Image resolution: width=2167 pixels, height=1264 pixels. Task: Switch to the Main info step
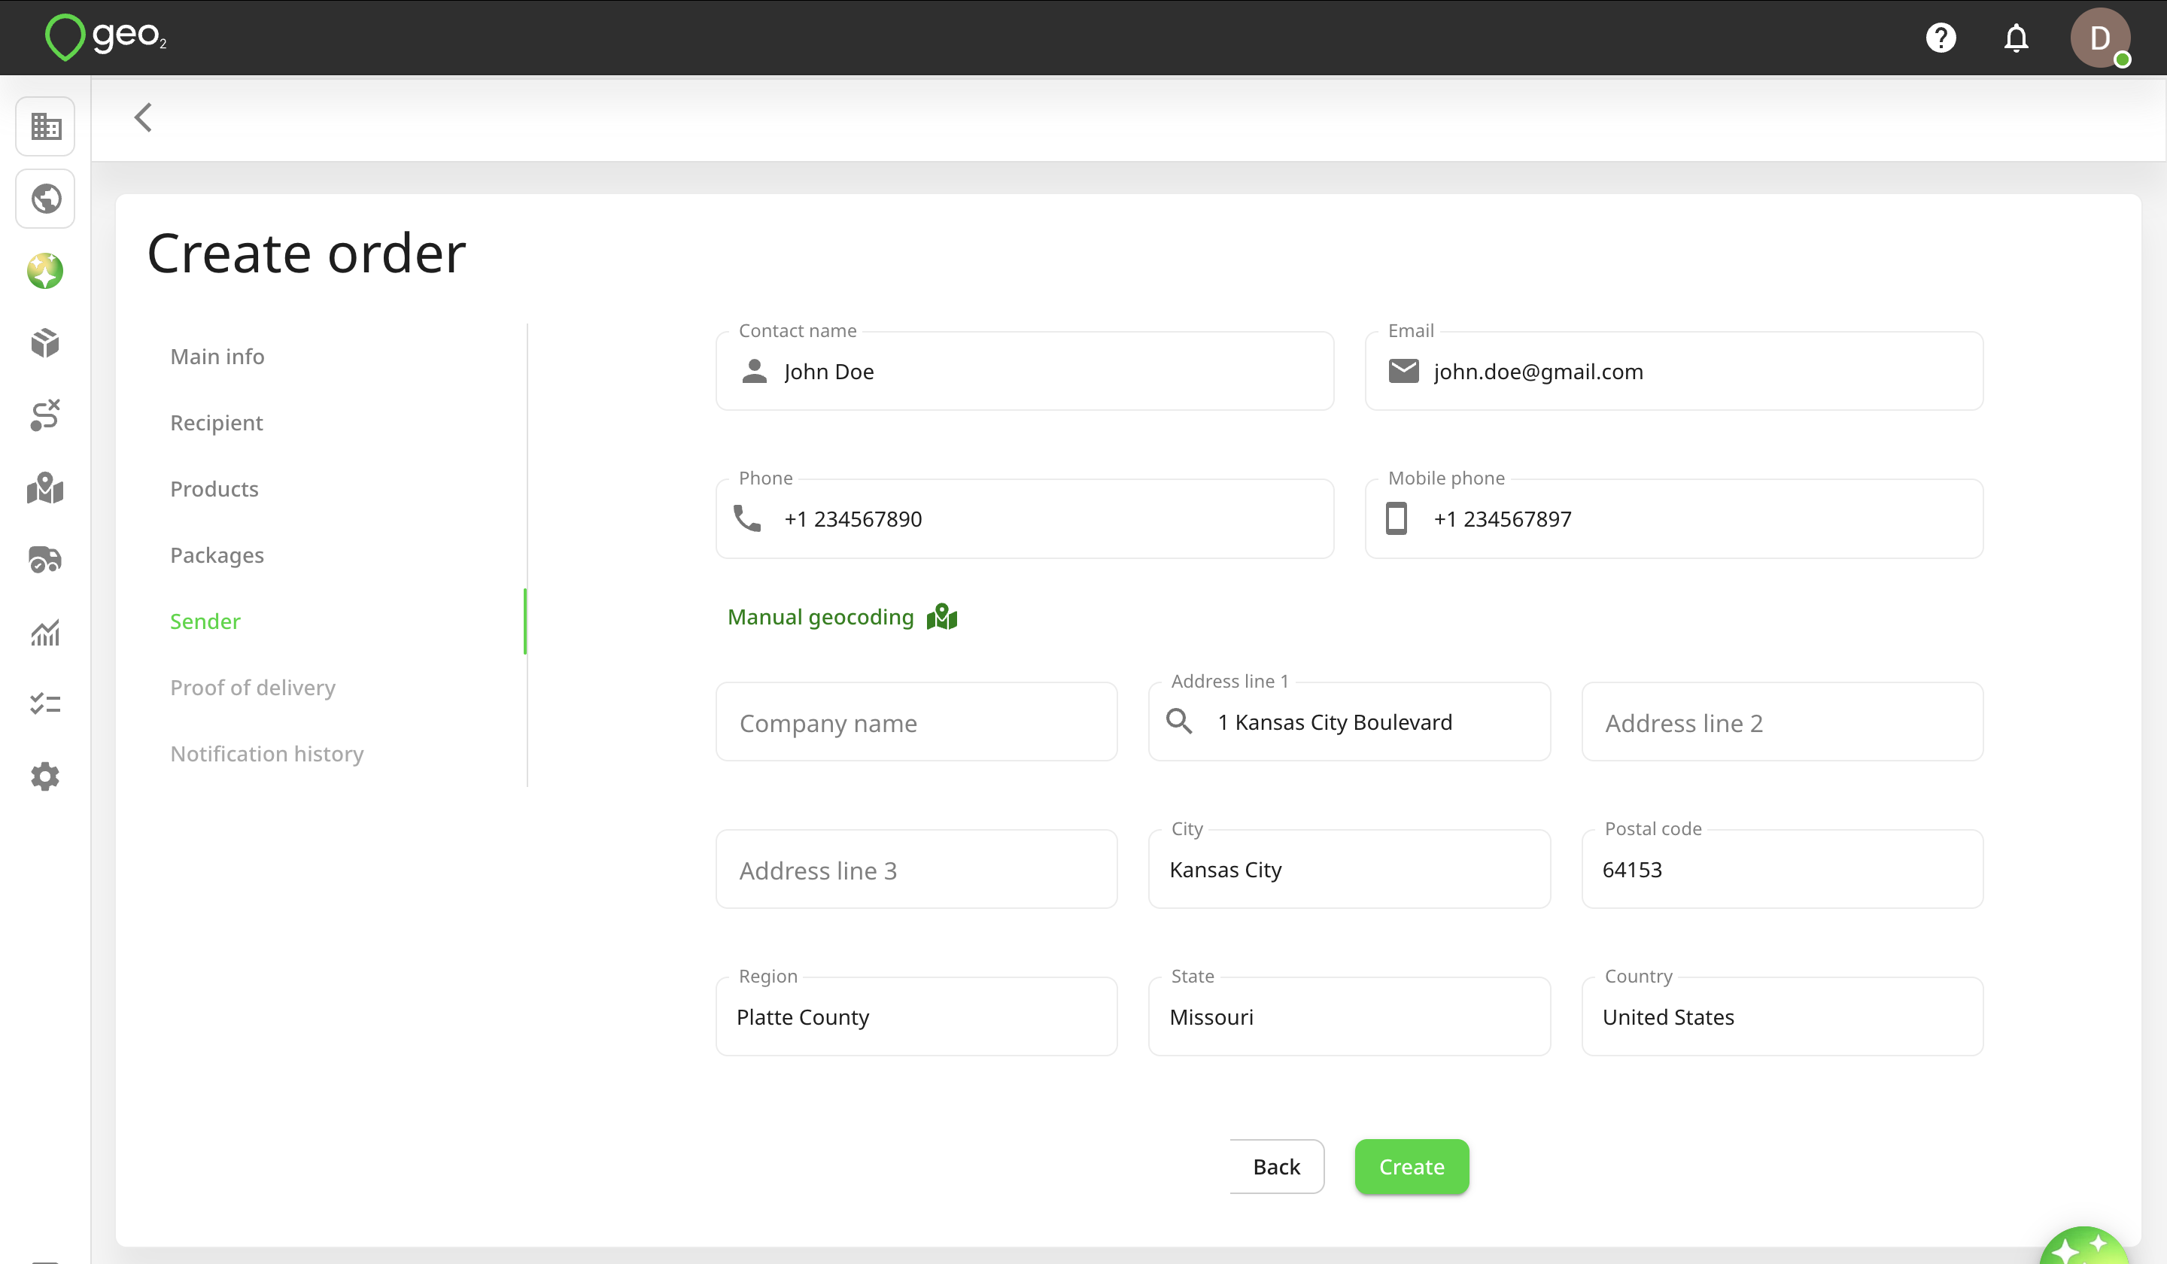point(217,356)
